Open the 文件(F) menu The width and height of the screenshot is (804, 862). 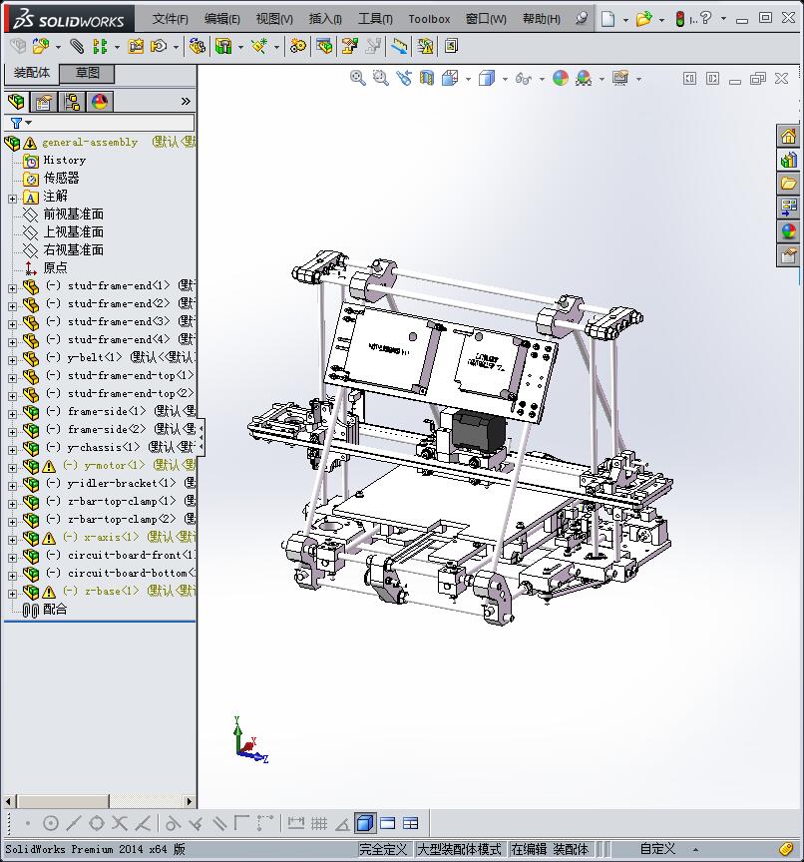click(170, 19)
